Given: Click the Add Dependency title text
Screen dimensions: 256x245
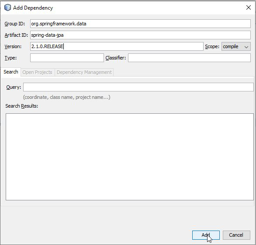Looking at the screenshot, I should [x=33, y=8].
